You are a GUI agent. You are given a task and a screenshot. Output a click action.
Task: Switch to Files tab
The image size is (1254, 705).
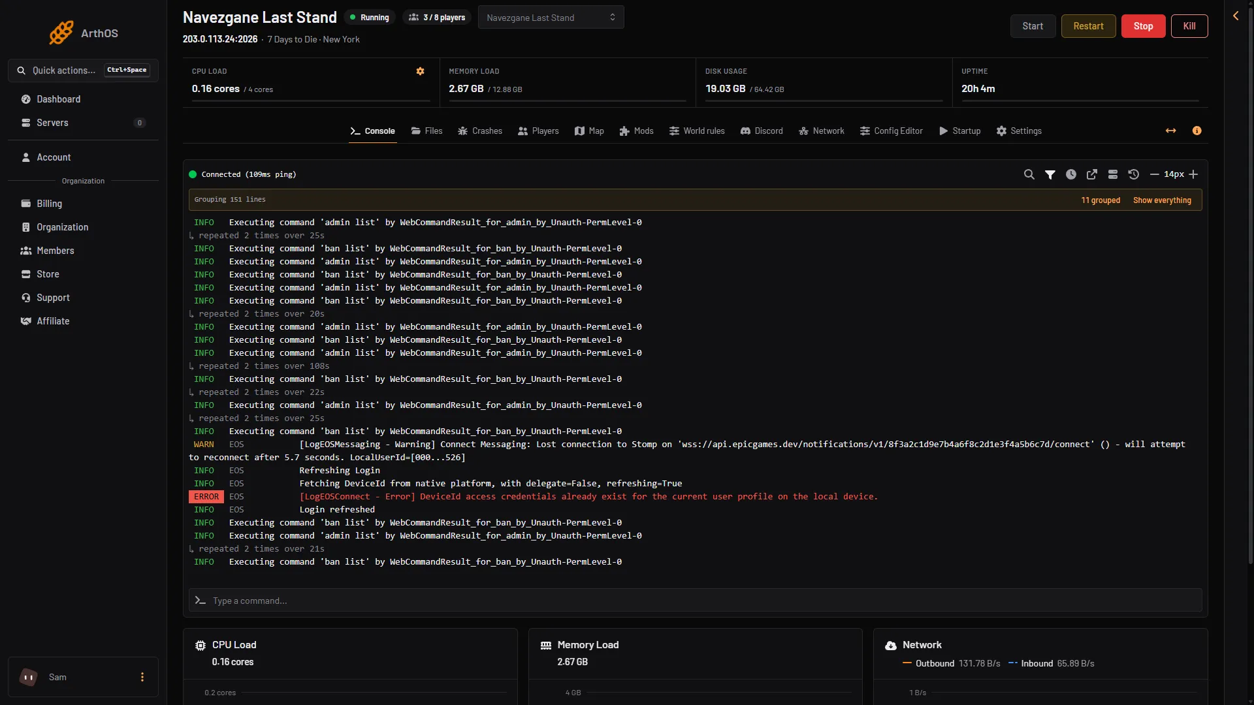[x=426, y=131]
